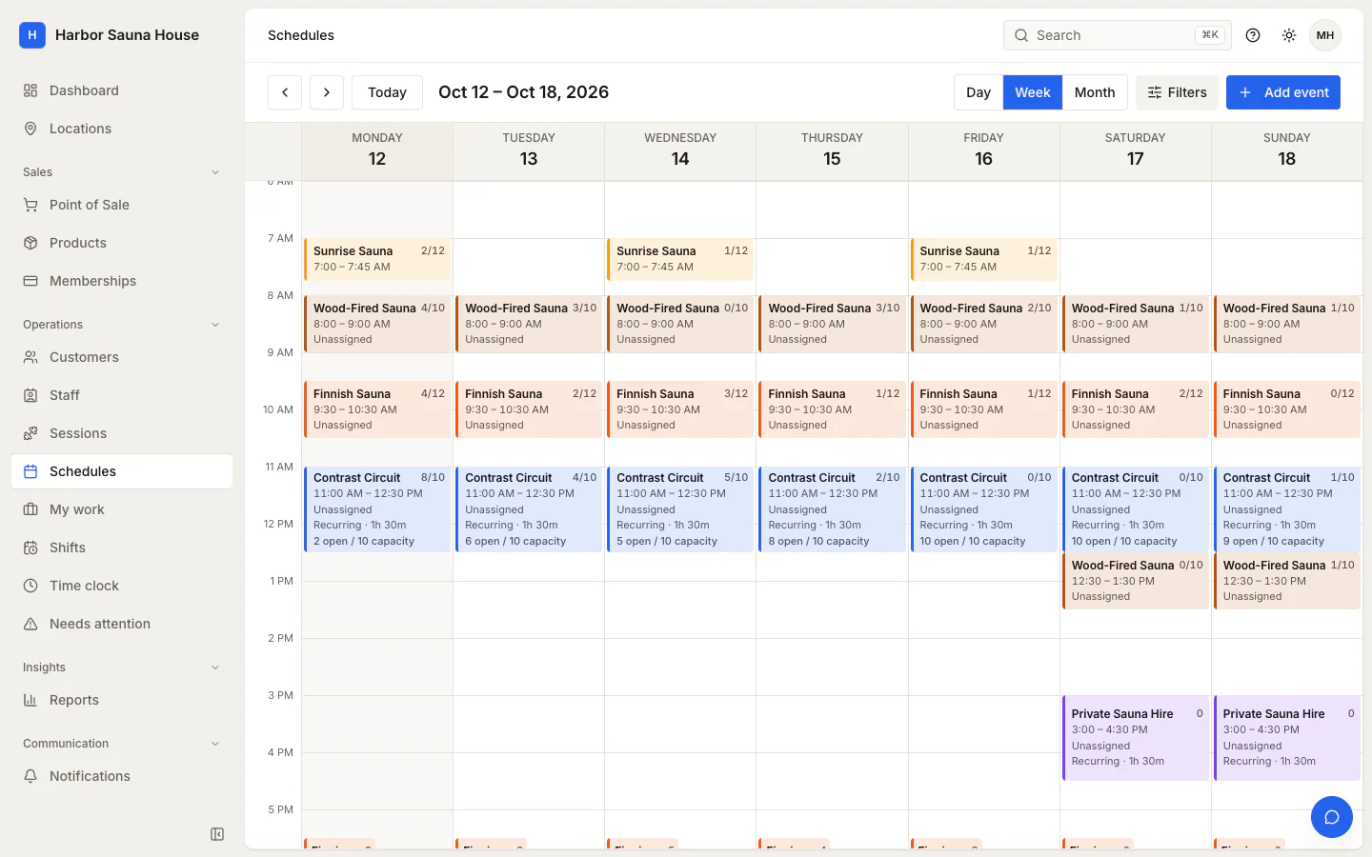The image size is (1372, 857).
Task: Click the Schedules page title
Action: click(301, 35)
